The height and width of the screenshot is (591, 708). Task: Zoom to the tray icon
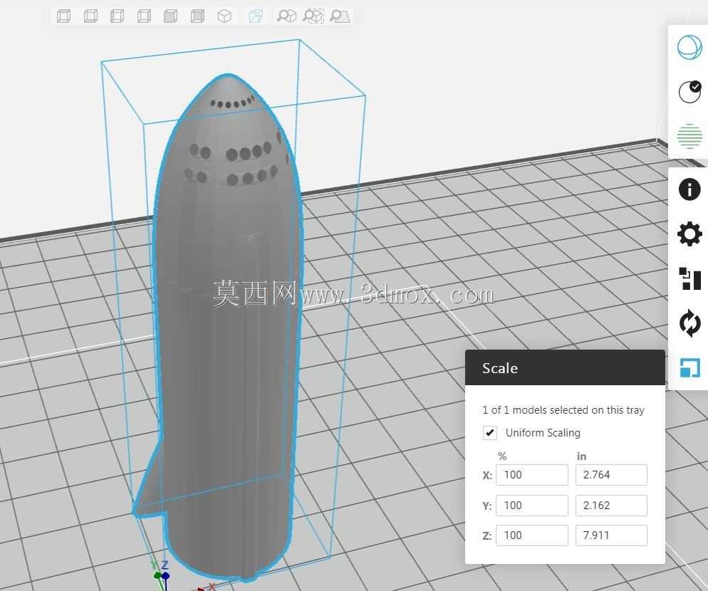pos(340,16)
